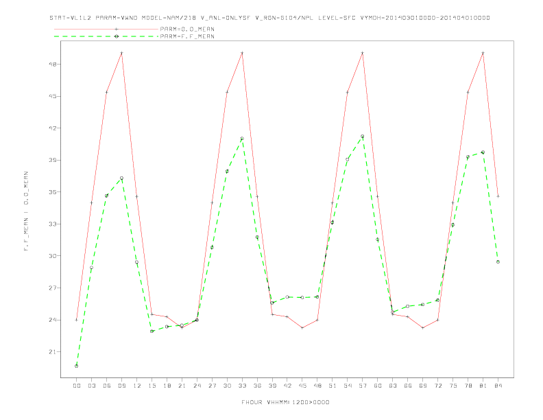This screenshot has height=420, width=543.
Task: Click x-axis tick label 45
Action: click(302, 386)
